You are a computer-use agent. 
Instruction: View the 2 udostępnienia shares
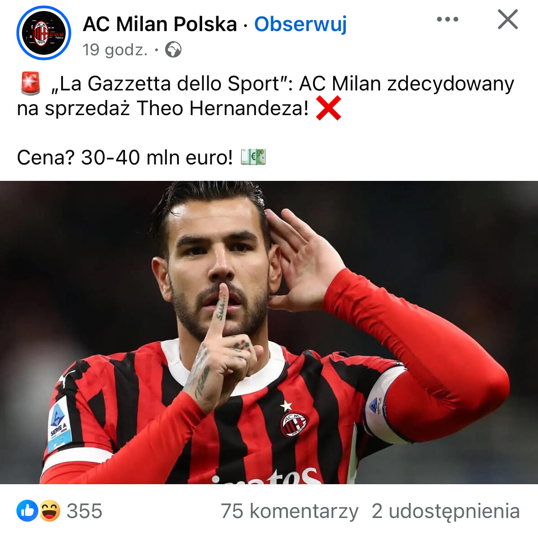446,511
